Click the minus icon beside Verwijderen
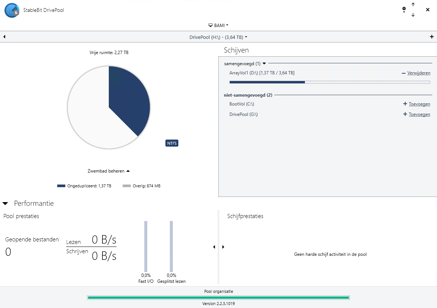 [x=403, y=73]
